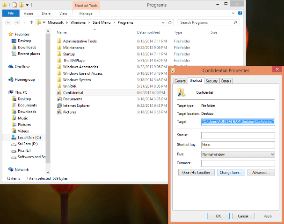Screen dimensions: 284x224
Task: Click the Shortcut key field
Action: click(x=238, y=145)
